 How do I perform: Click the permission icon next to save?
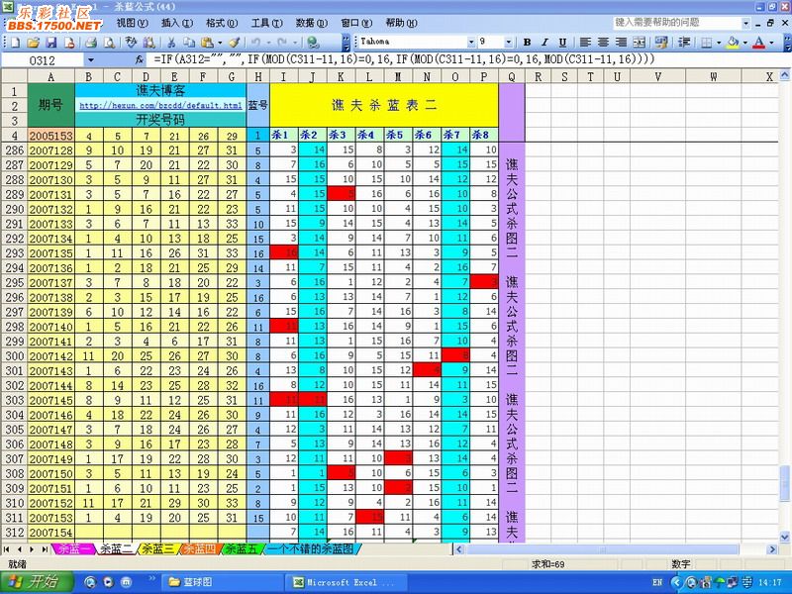(x=69, y=43)
